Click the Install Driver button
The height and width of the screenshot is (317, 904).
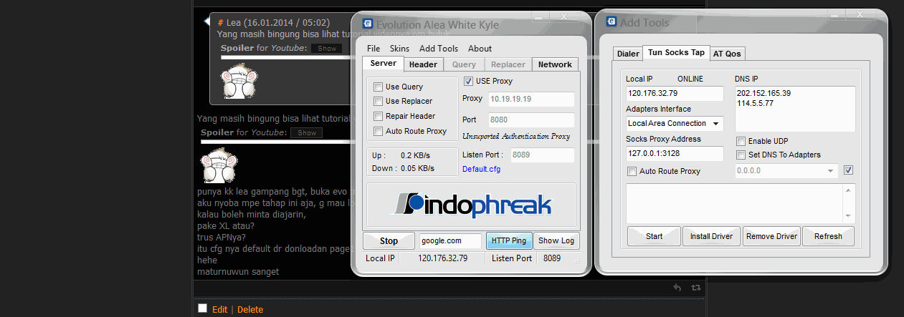711,236
